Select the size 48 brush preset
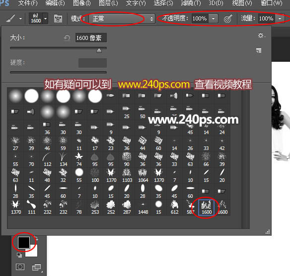Image resolution: width=290 pixels, height=276 pixels. [x=47, y=176]
